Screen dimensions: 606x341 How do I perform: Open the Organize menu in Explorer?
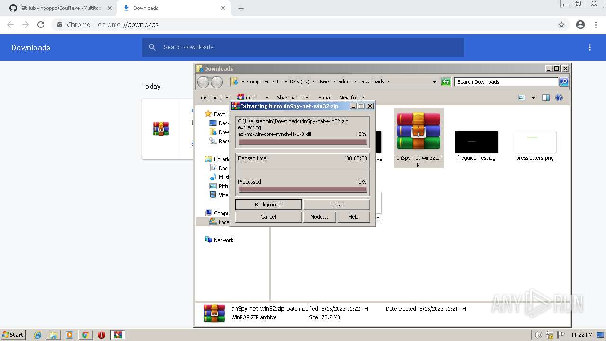214,98
